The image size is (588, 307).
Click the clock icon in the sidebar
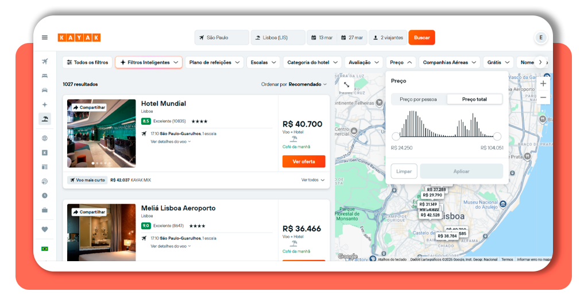tap(45, 195)
